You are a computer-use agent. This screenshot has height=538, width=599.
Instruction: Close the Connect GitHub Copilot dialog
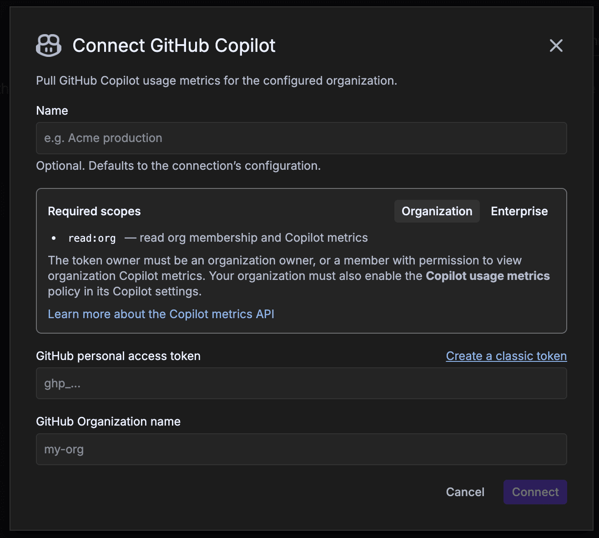tap(556, 46)
